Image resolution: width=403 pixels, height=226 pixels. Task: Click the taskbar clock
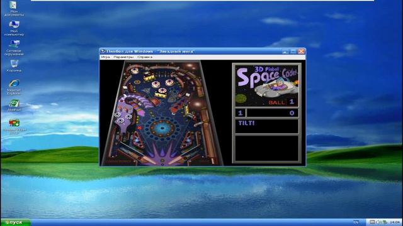395,222
